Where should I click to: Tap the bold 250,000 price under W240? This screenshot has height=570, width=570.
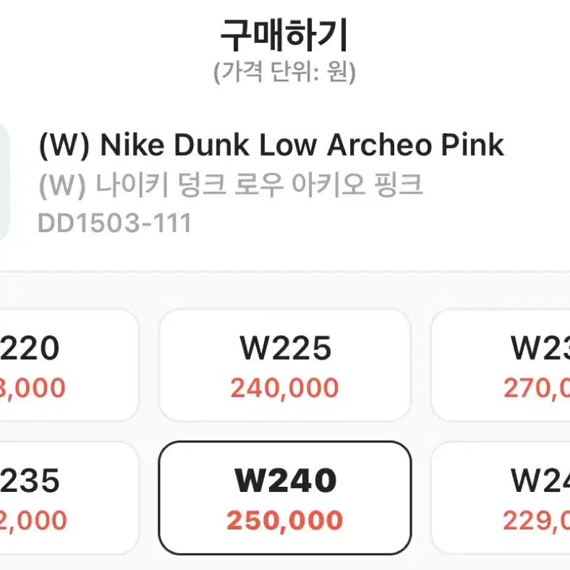[284, 520]
